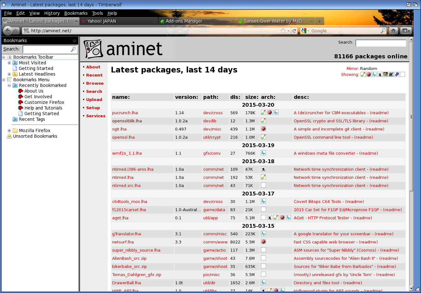Click the site identity icon in address bar
Image resolution: width=421 pixels, height=293 pixels.
[26, 31]
